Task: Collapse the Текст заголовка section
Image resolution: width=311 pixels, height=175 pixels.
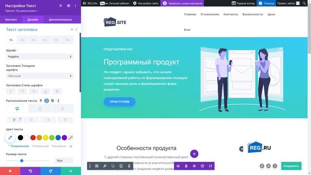Action: (72, 29)
